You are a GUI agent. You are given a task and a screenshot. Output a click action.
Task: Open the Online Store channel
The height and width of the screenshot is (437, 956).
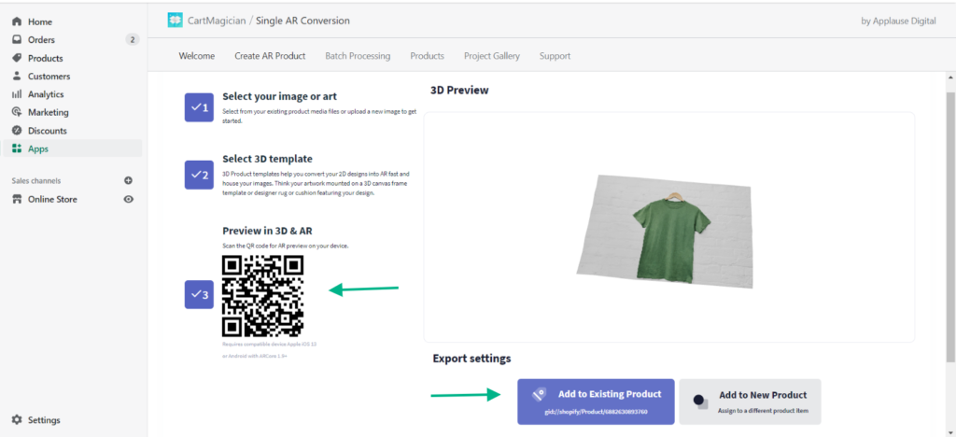[52, 199]
